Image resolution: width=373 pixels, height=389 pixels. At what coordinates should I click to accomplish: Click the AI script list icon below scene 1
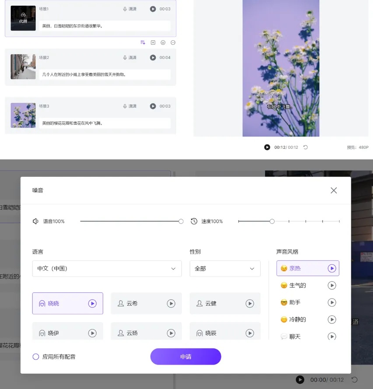143,43
